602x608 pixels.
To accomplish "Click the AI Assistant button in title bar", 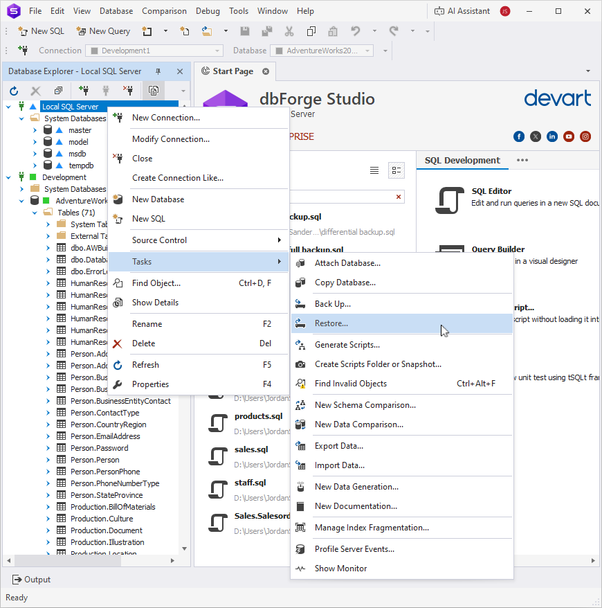I will (462, 10).
